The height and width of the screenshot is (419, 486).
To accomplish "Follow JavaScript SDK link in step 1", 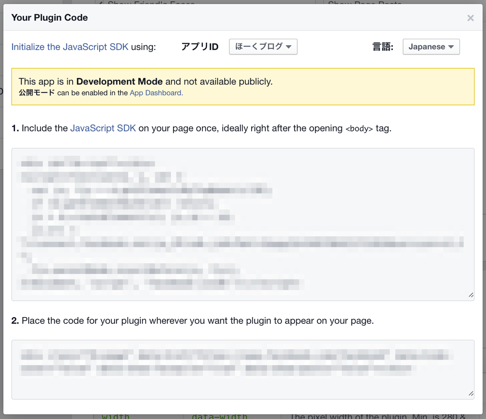I will click(103, 128).
